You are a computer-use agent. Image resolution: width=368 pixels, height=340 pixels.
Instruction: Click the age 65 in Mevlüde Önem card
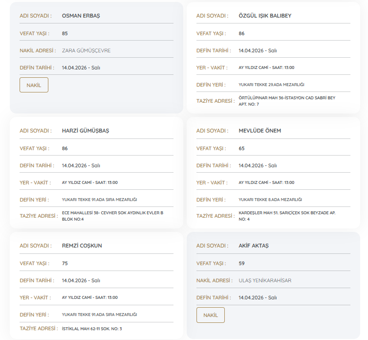(x=241, y=148)
